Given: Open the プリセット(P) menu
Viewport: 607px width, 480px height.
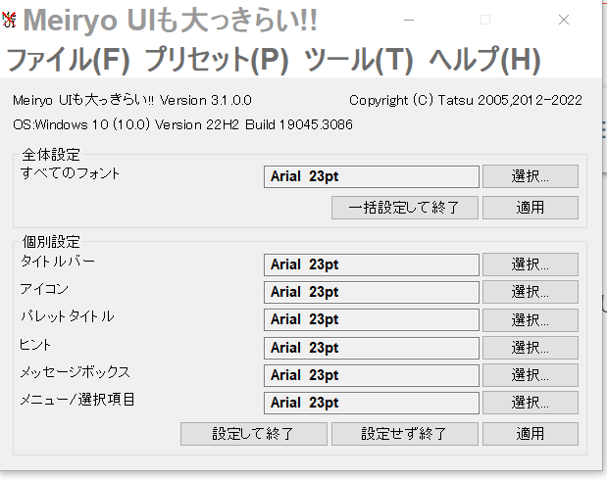Looking at the screenshot, I should [x=217, y=60].
